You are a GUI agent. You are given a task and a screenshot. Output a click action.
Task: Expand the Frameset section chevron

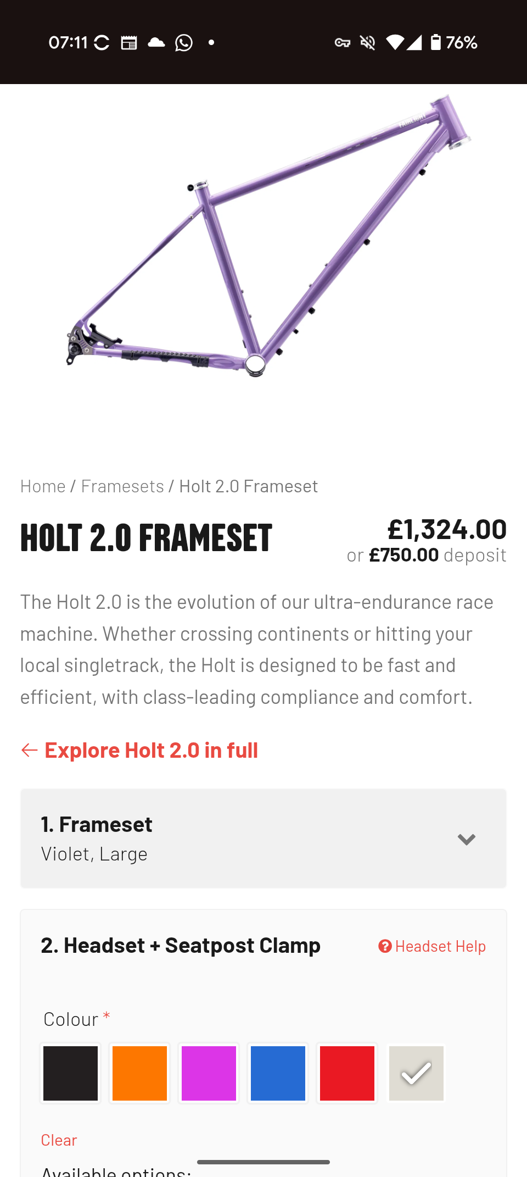(466, 839)
